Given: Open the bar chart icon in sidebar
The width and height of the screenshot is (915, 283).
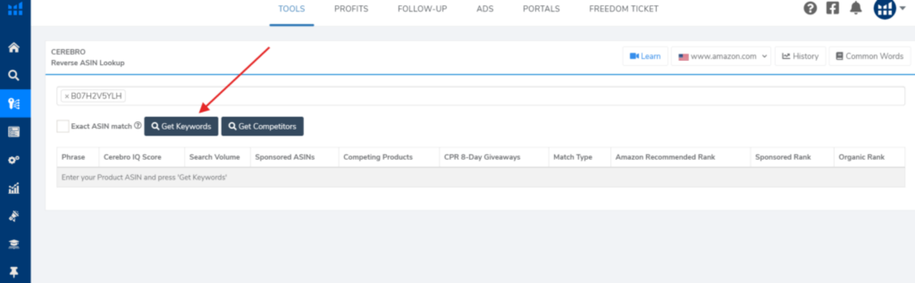Looking at the screenshot, I should click(x=14, y=188).
